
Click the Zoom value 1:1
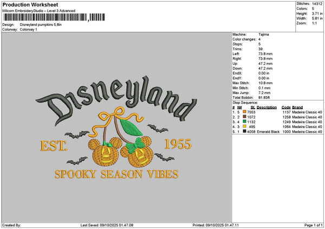pos(314,23)
